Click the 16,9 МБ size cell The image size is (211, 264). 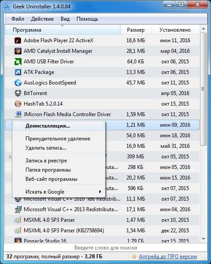pos(136,146)
